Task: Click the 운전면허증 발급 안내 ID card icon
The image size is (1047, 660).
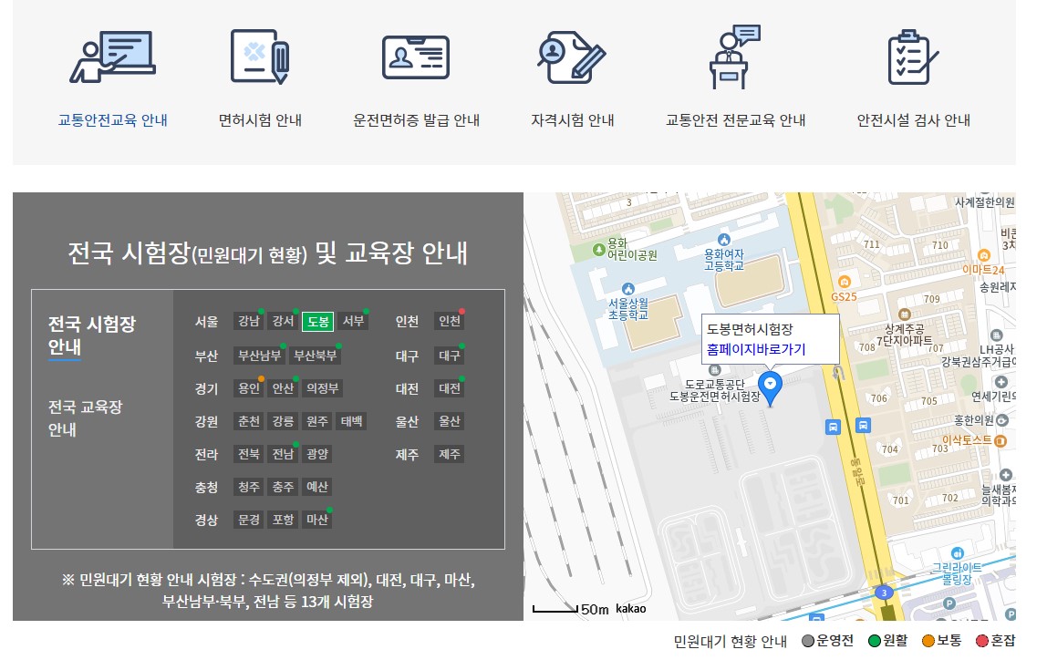Action: tap(415, 57)
